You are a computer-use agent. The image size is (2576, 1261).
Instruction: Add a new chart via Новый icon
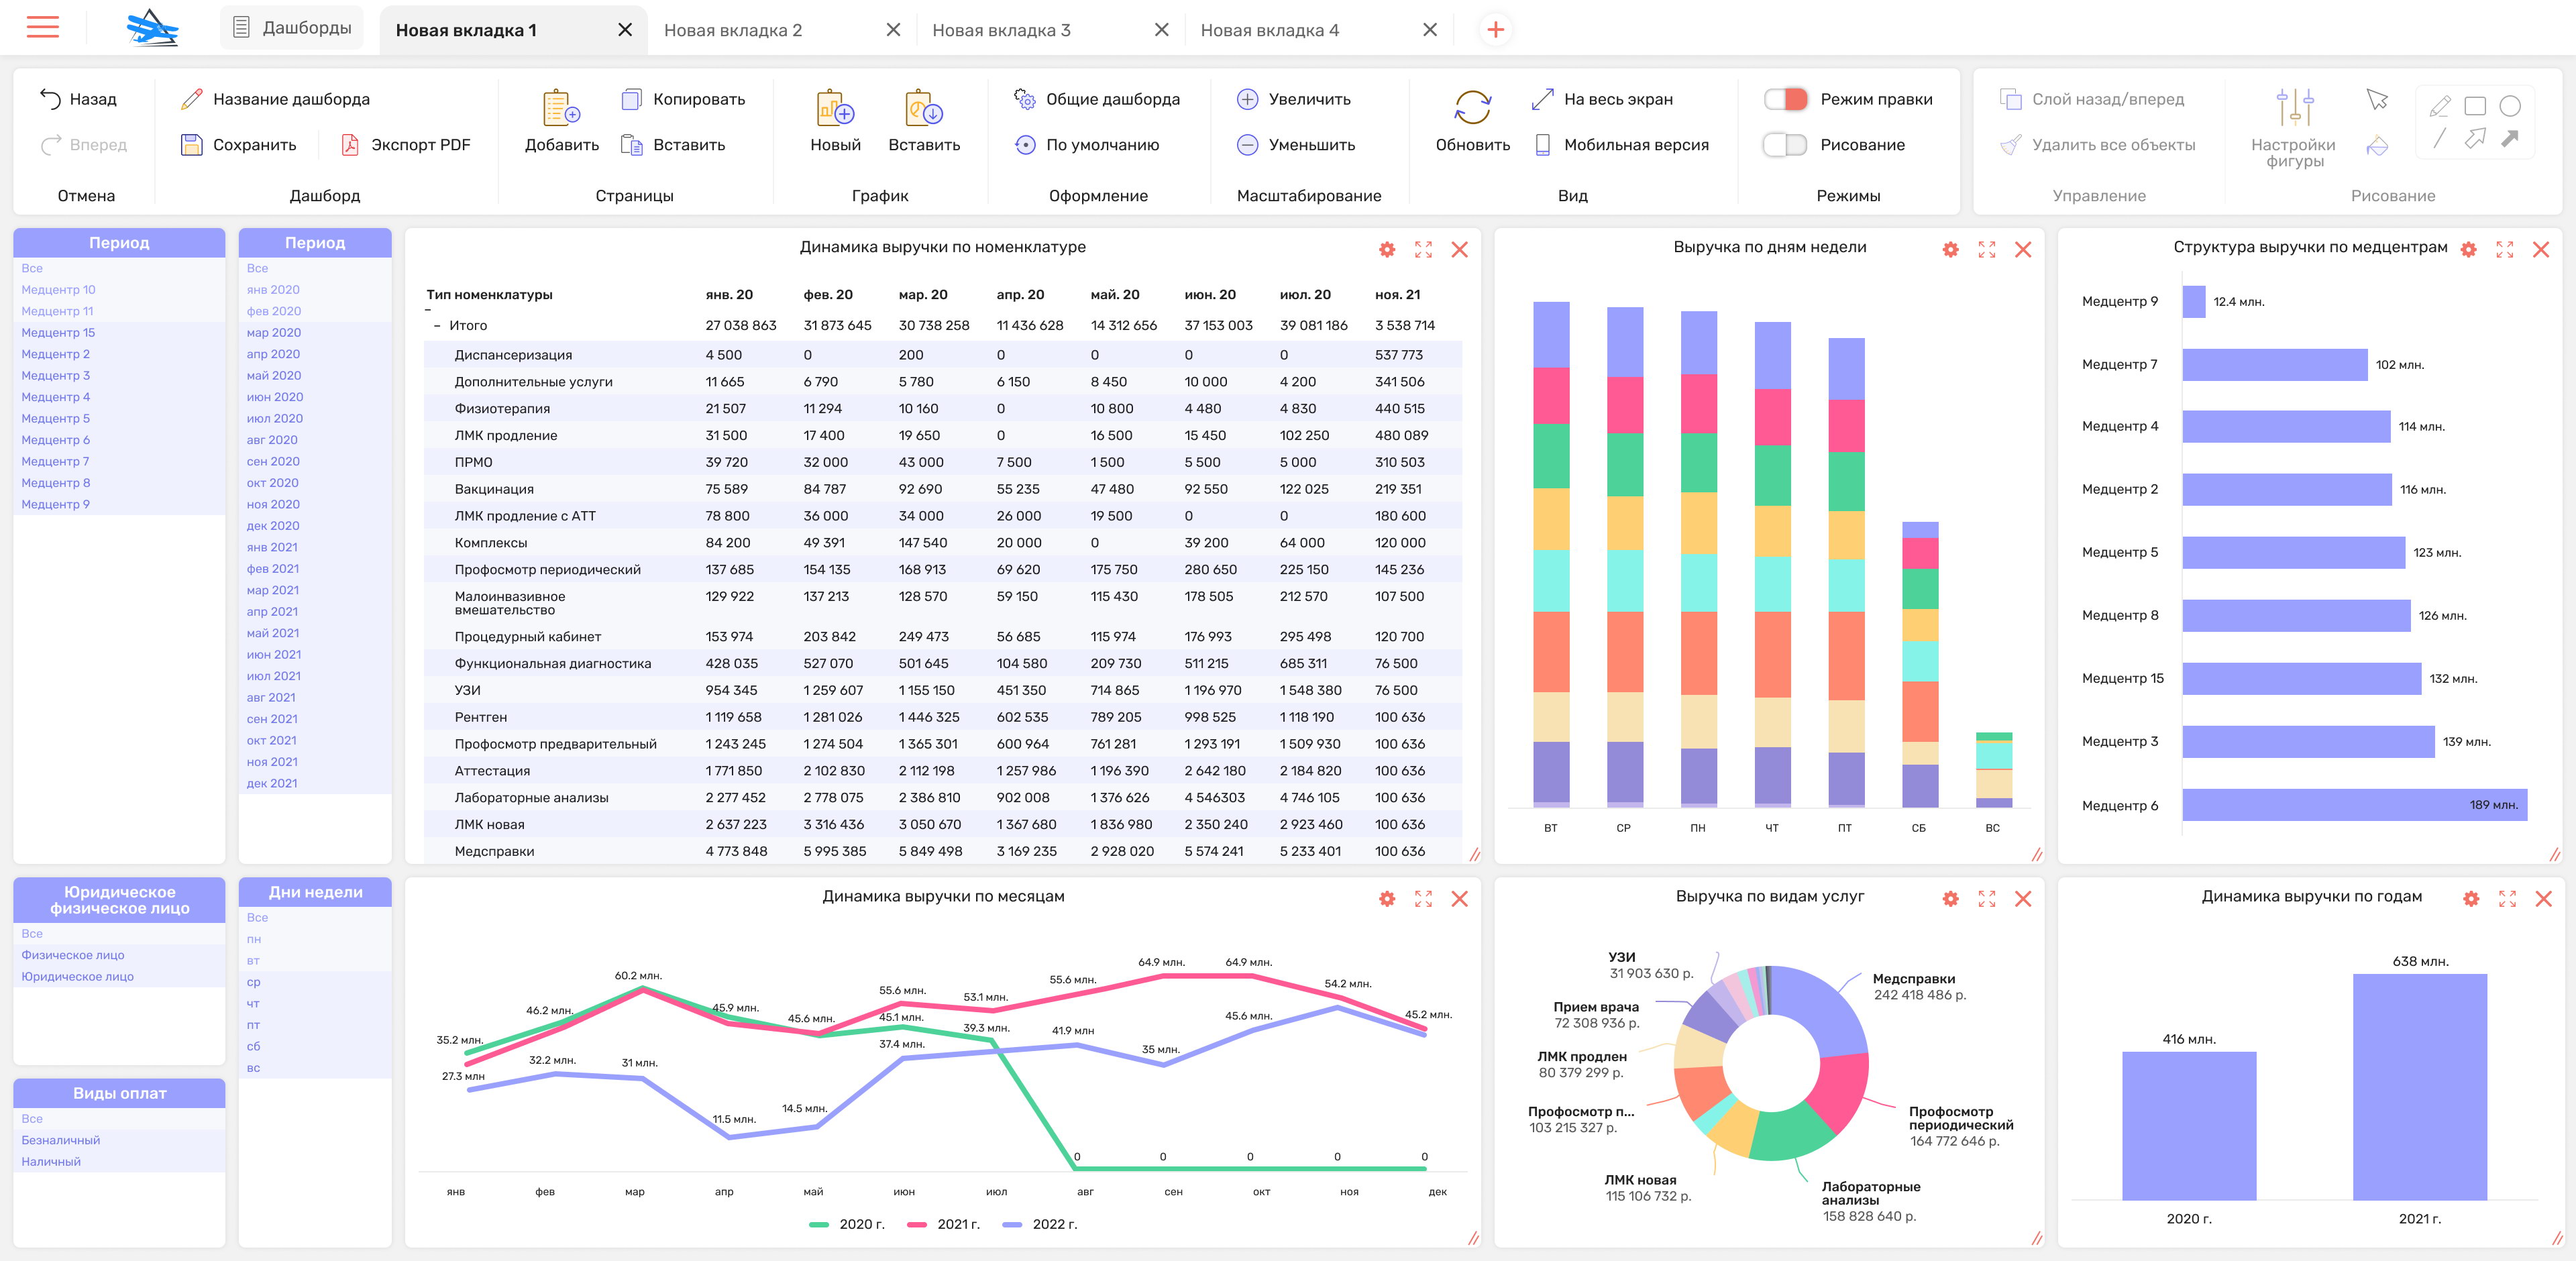(x=835, y=108)
